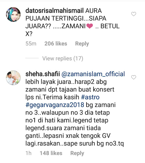Tap the heart icon on sheha.shafii's comment

tap(134, 77)
